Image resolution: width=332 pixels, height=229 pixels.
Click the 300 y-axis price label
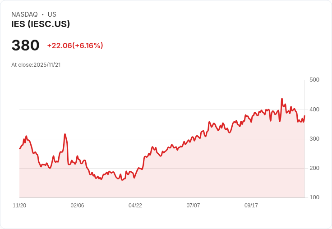pos(314,139)
